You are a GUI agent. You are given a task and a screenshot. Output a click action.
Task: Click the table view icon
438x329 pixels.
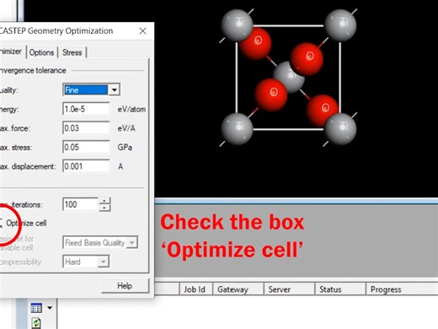click(x=36, y=308)
